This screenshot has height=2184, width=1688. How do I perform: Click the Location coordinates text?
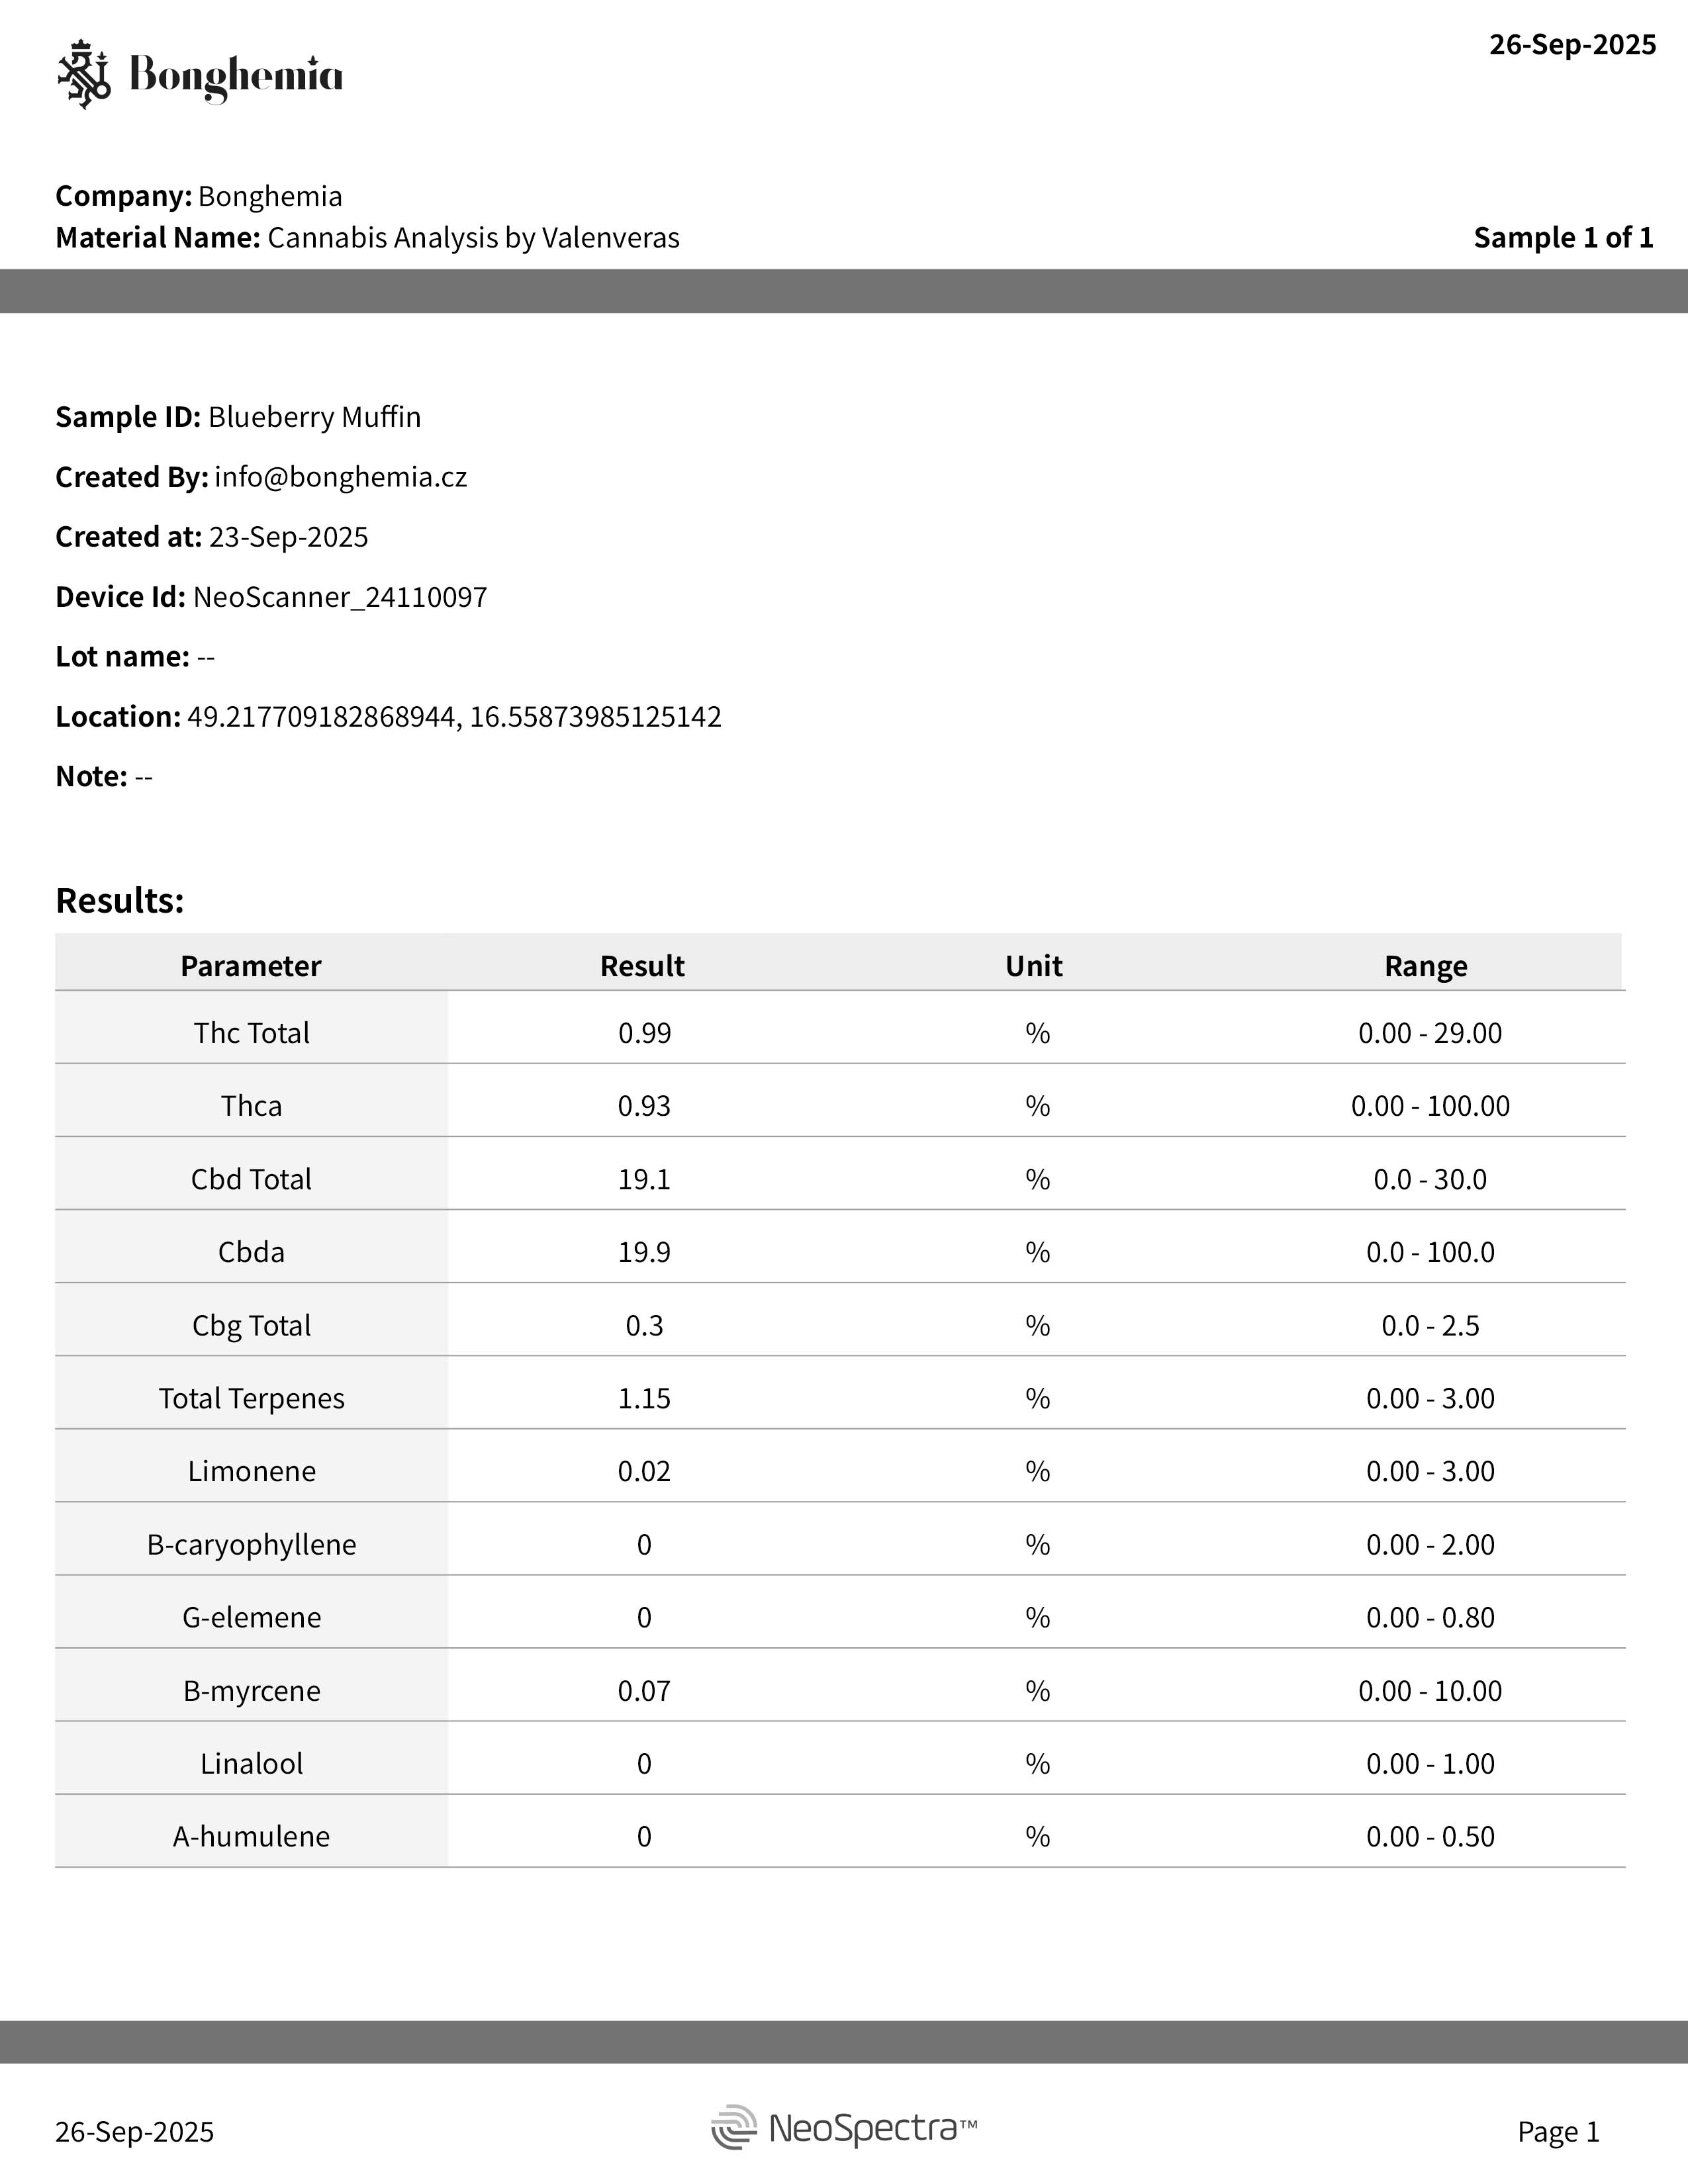454,717
